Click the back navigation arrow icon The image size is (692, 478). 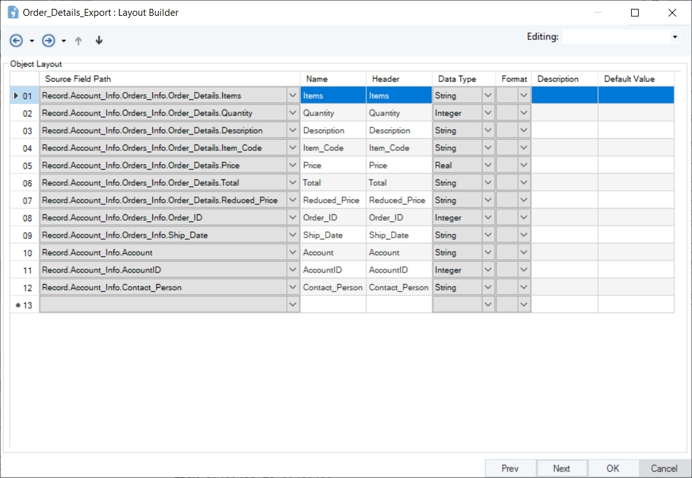point(16,41)
